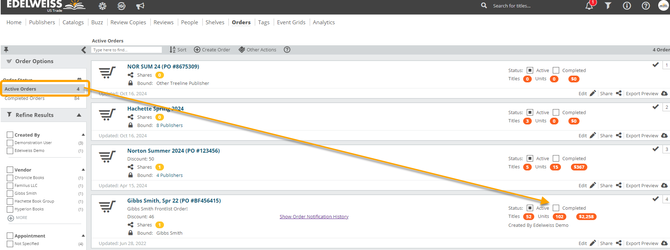Click the search magnifier icon
The height and width of the screenshot is (250, 670).
pyautogui.click(x=484, y=5)
